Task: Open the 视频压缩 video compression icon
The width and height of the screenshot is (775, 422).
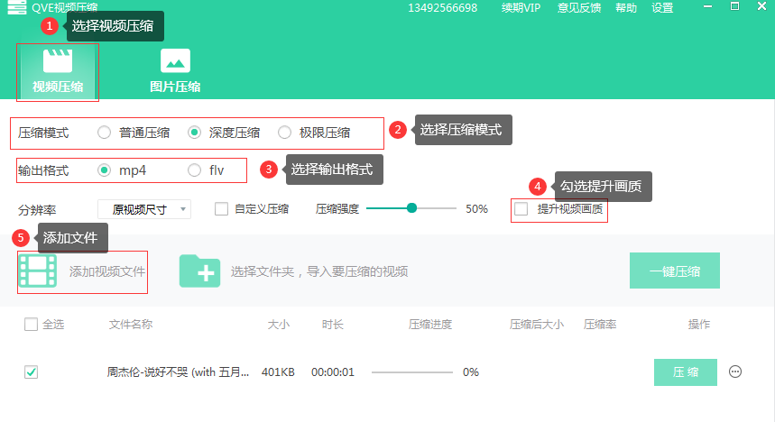Action: tap(58, 60)
